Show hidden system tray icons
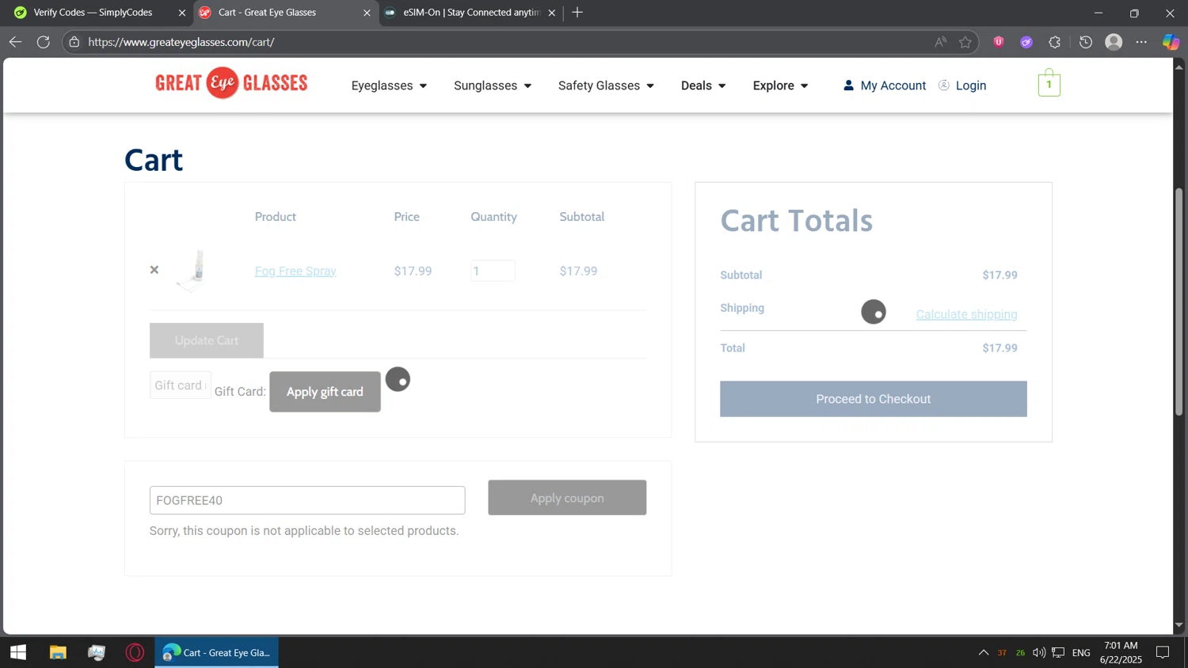Image resolution: width=1188 pixels, height=668 pixels. pos(984,652)
